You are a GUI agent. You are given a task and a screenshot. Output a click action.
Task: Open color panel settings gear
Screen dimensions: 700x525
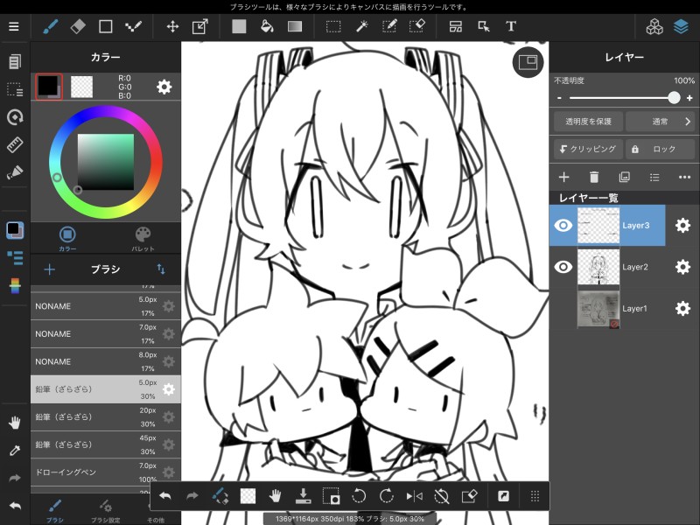[164, 87]
